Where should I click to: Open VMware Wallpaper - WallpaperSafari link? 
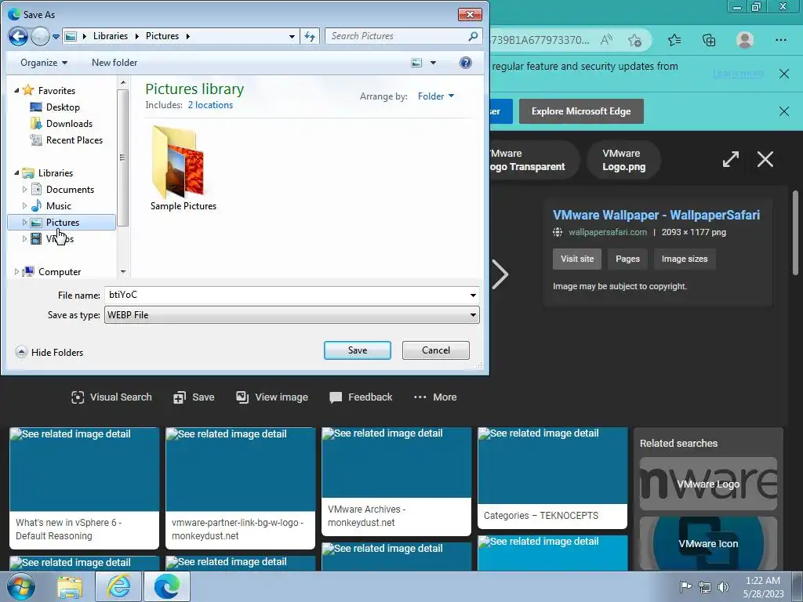pyautogui.click(x=656, y=215)
